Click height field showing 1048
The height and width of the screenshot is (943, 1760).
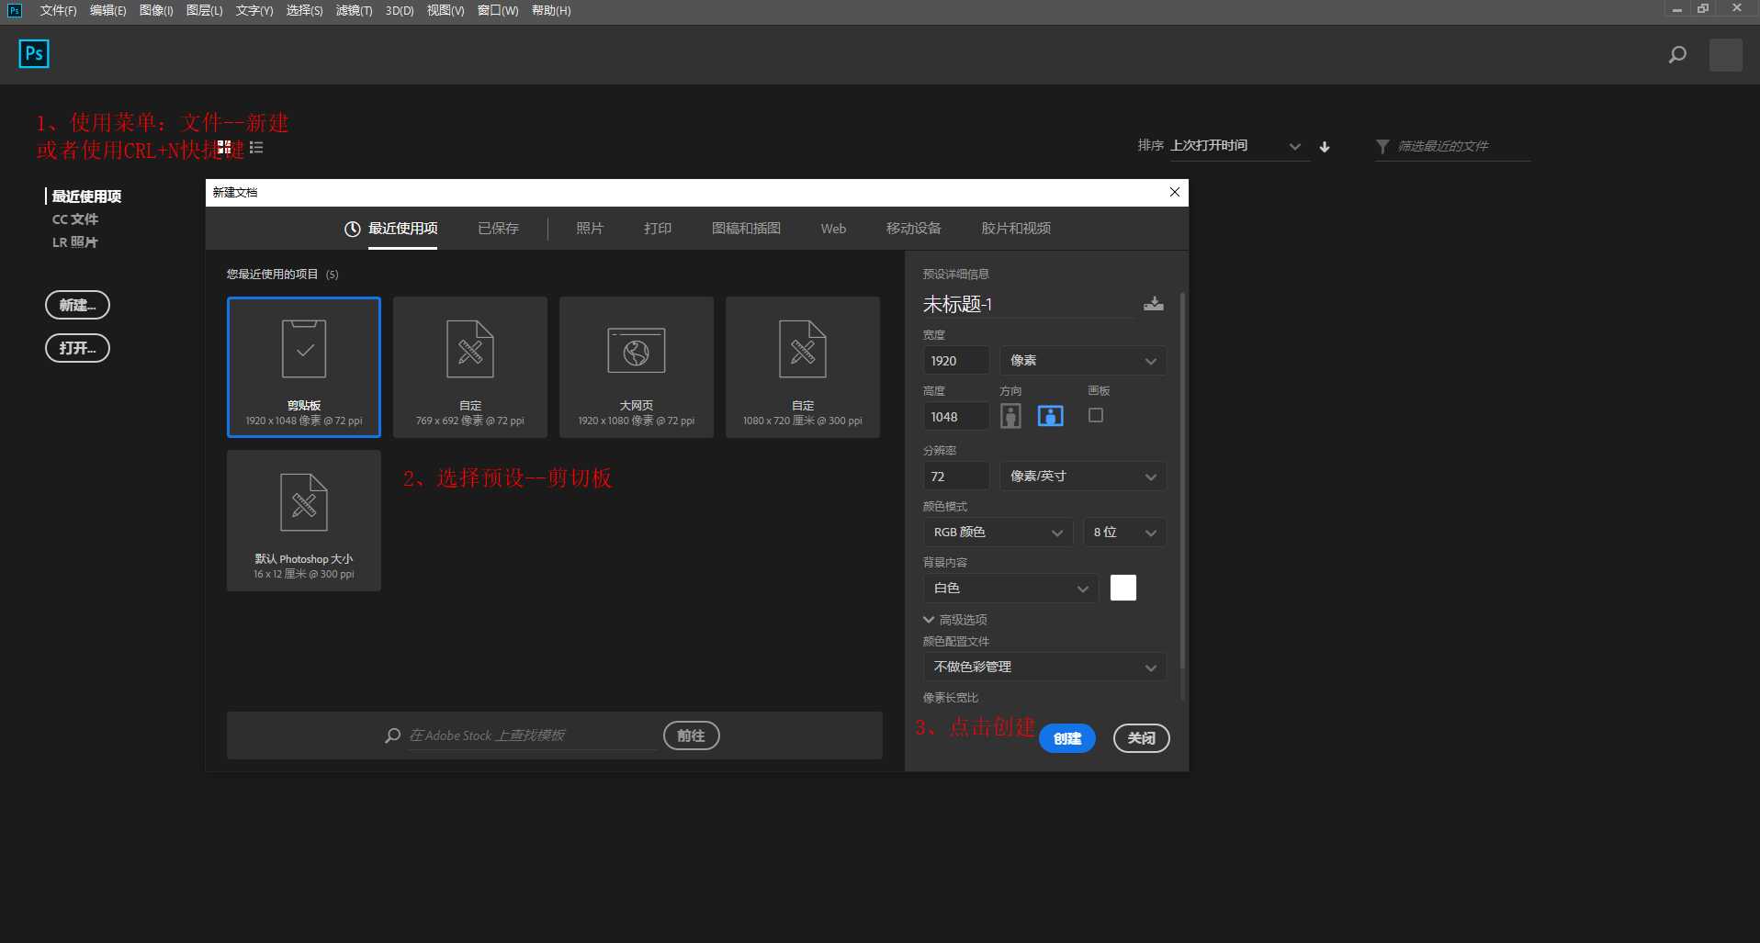point(956,417)
